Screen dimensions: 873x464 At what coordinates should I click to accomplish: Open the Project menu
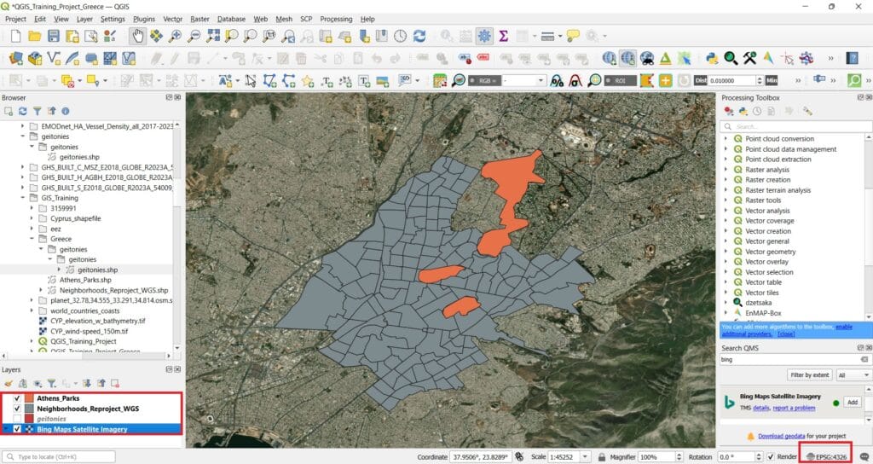pyautogui.click(x=15, y=19)
